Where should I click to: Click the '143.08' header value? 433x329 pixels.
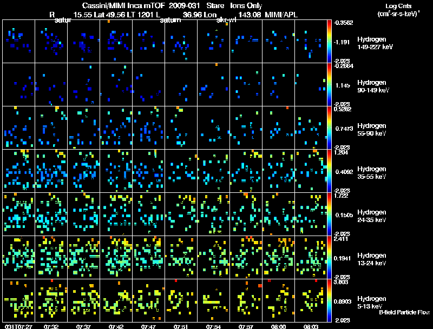250,15
